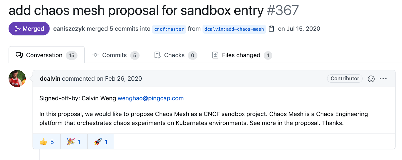Toggle the rocket reaction
The width and height of the screenshot is (402, 160).
coord(101,142)
